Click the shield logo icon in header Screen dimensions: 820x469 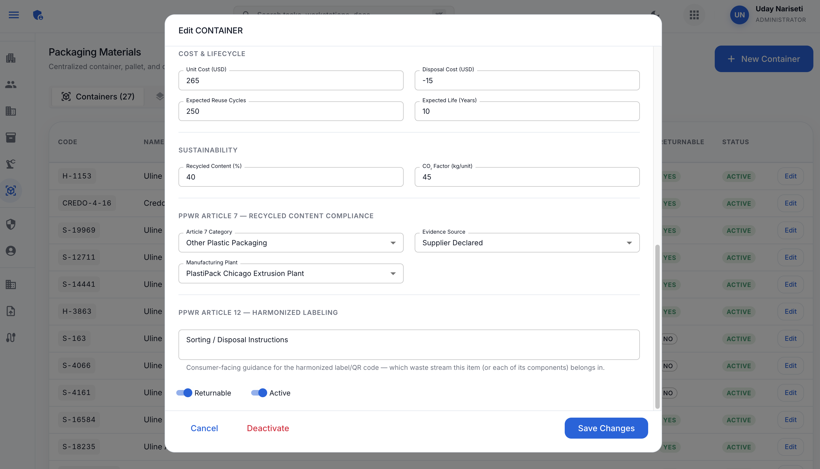(38, 15)
